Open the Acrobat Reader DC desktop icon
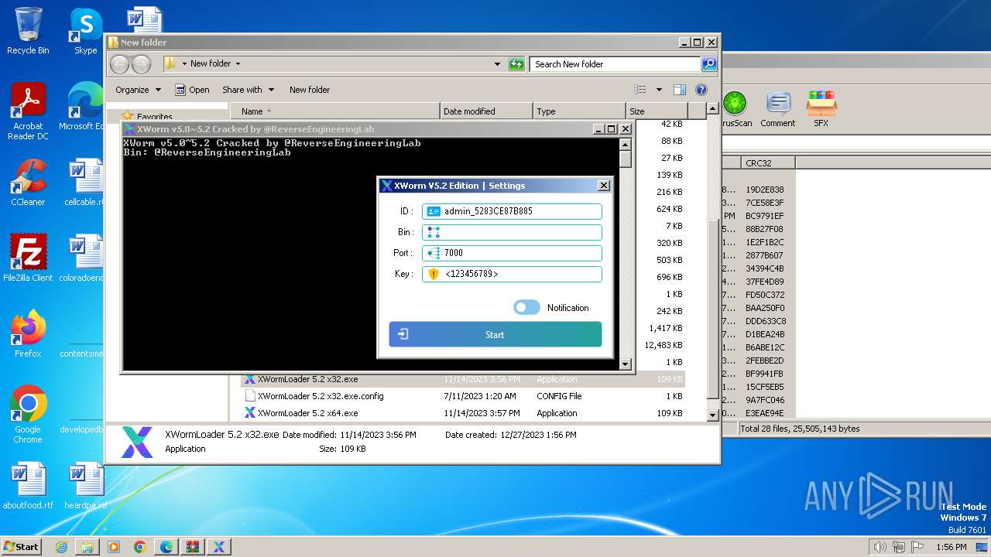This screenshot has width=991, height=557. (28, 111)
